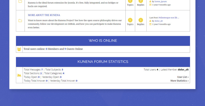Image resolution: width=205 pixels, height=106 pixels.
Task: Click the user icon beside dolor_sit
Action: 150,21
